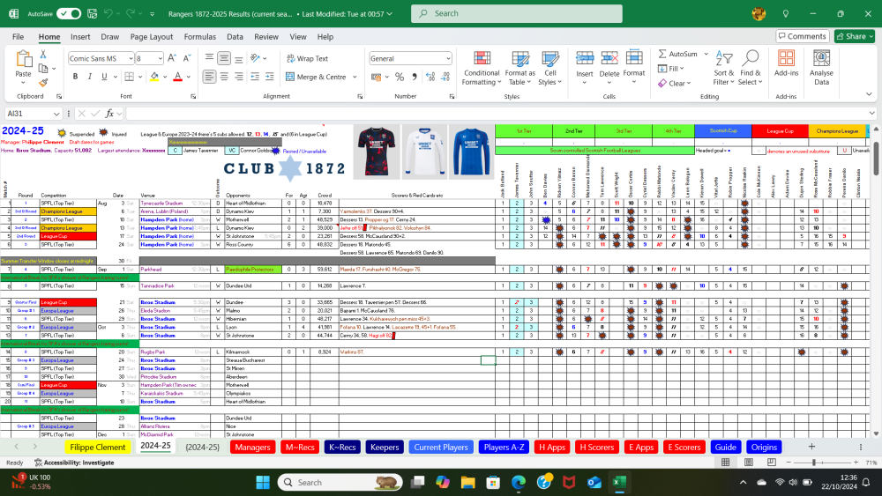Image resolution: width=882 pixels, height=496 pixels.
Task: Open Find & Select magnifier
Action: (x=751, y=68)
